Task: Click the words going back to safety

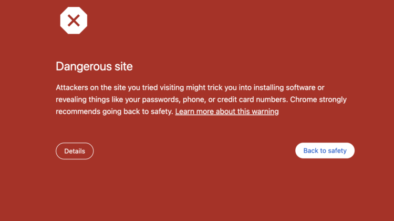Action: click(144, 112)
